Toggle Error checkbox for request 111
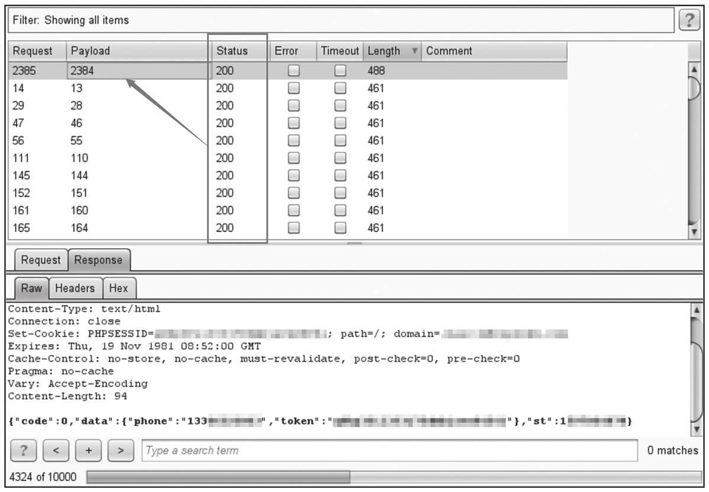The height and width of the screenshot is (492, 709). (x=294, y=159)
